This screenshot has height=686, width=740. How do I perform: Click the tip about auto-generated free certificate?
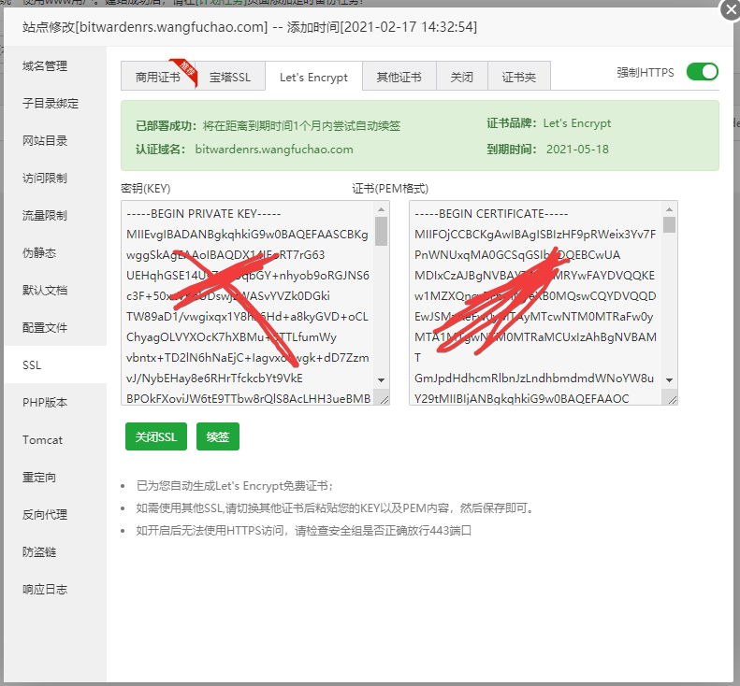pos(235,486)
